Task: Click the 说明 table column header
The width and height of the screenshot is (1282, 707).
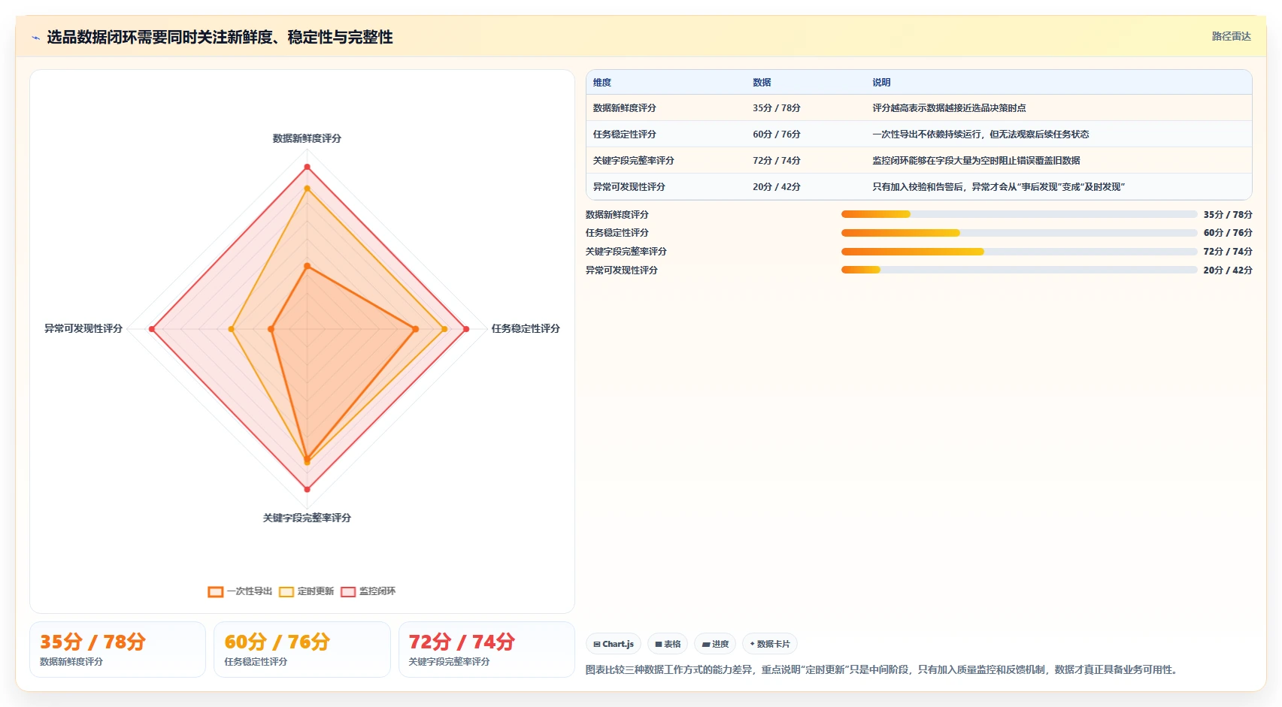Action: [881, 83]
